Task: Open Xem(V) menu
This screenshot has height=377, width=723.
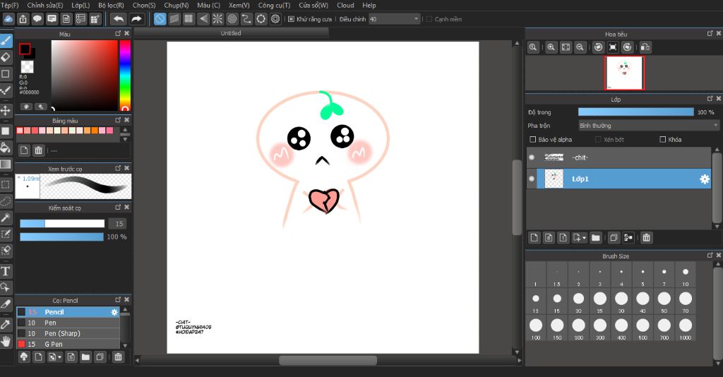Action: coord(239,5)
